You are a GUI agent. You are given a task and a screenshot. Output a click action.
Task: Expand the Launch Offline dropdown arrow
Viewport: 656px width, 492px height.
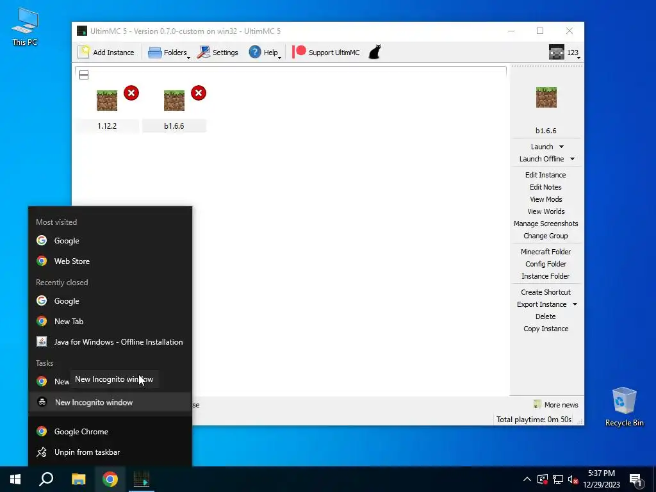point(572,159)
